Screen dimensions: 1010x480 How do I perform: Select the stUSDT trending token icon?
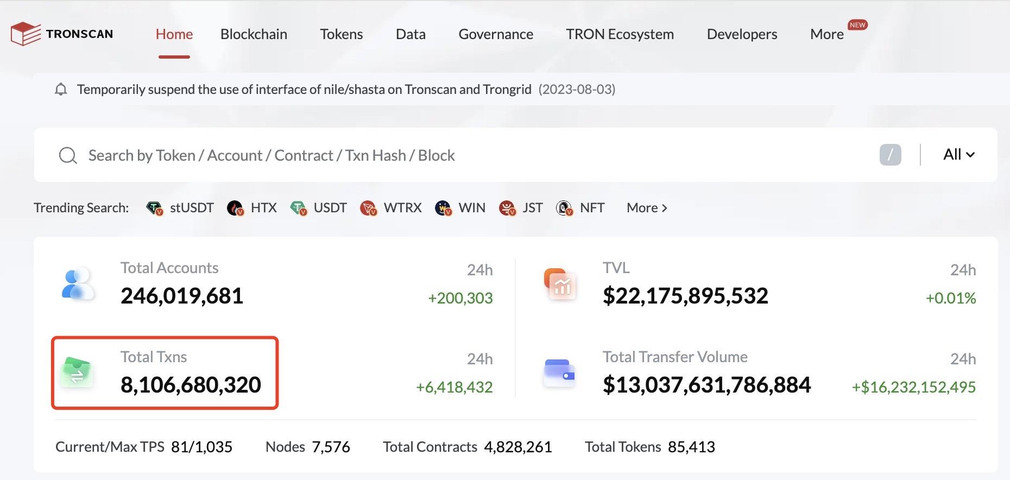[154, 208]
